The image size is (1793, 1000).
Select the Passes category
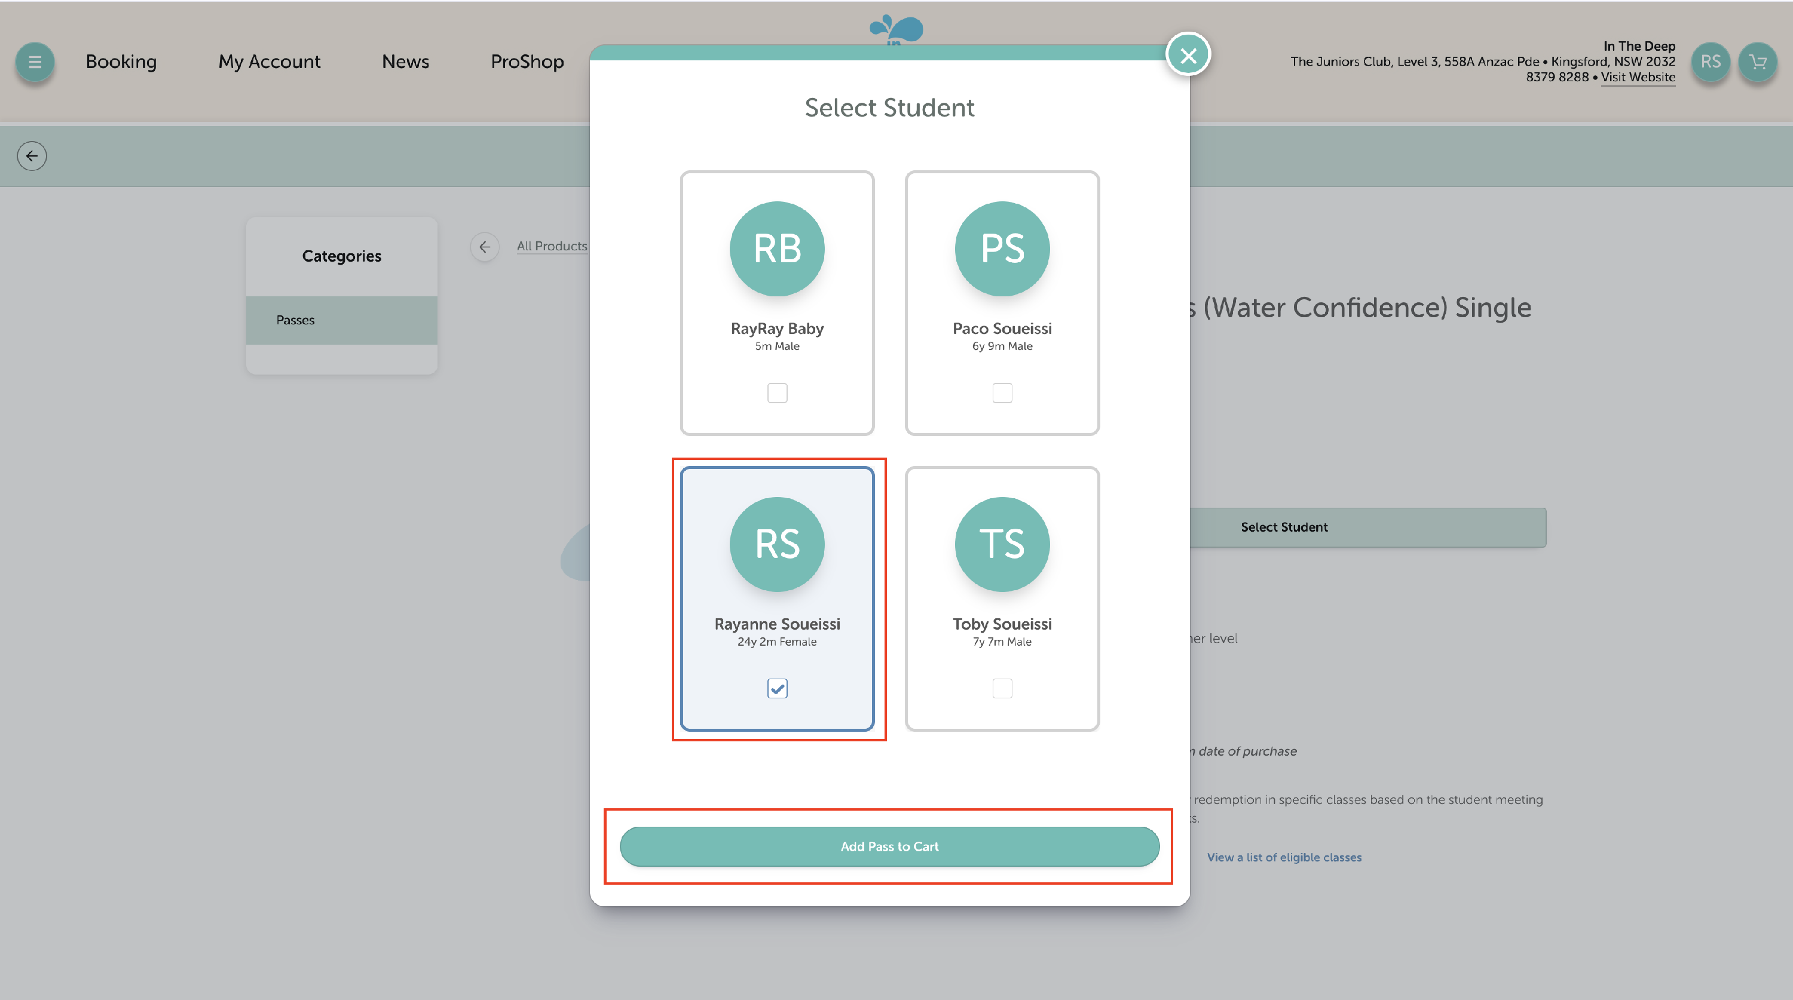click(x=341, y=320)
